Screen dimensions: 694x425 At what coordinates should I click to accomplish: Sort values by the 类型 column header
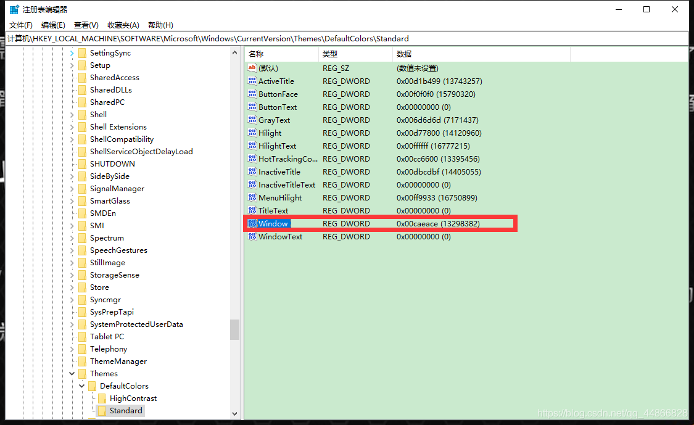pyautogui.click(x=355, y=54)
